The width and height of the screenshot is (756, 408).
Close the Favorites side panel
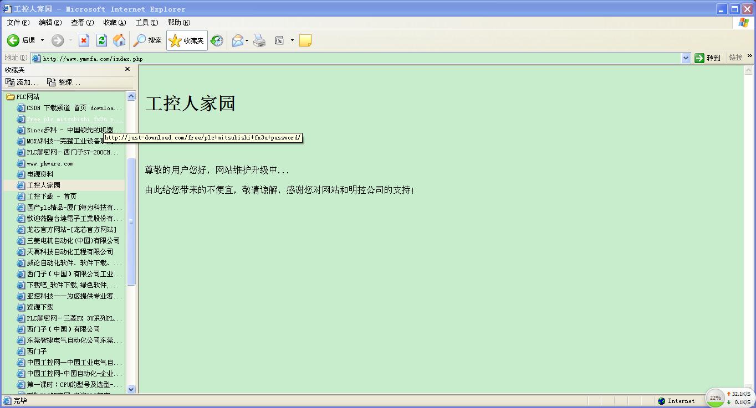coord(127,70)
